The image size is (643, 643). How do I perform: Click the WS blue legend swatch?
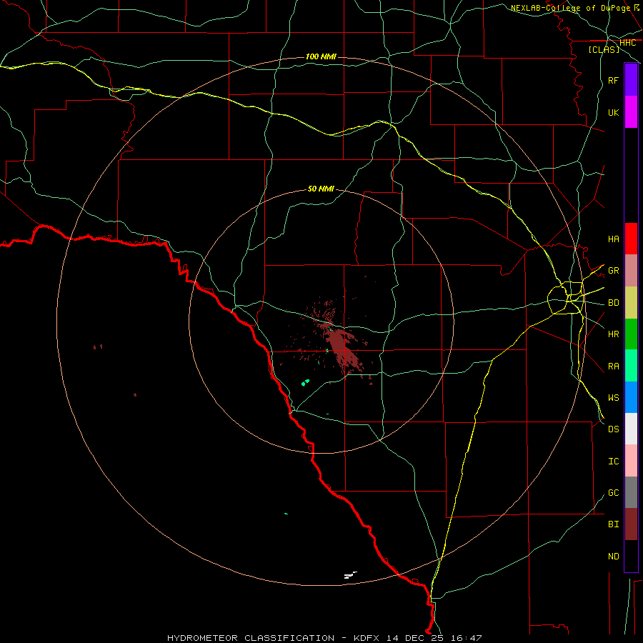tap(631, 397)
